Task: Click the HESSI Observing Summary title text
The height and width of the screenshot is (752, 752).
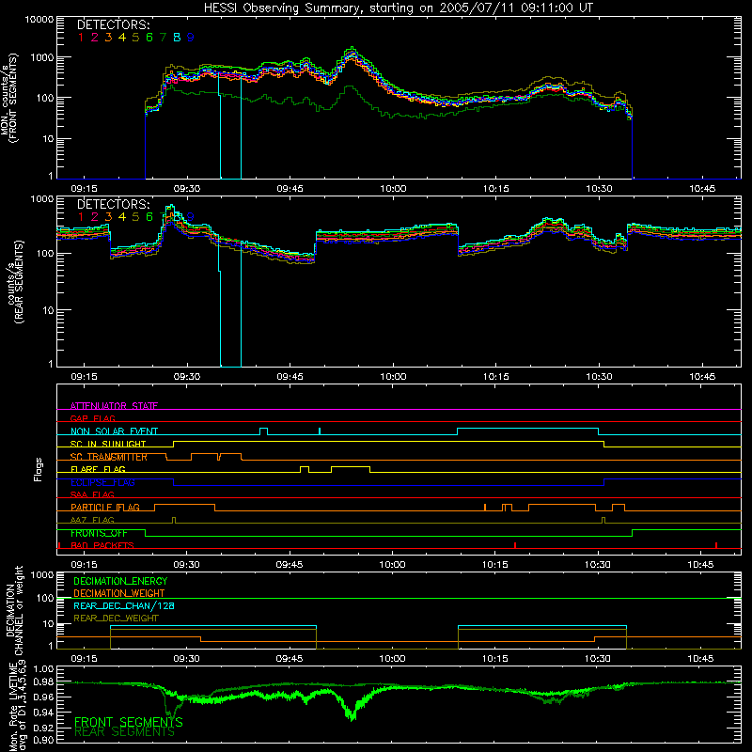Action: [x=399, y=8]
